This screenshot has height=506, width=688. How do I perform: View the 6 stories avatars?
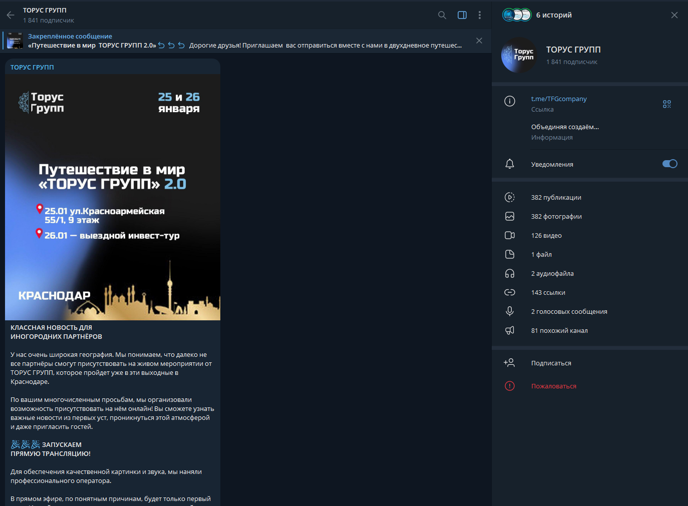(x=516, y=15)
